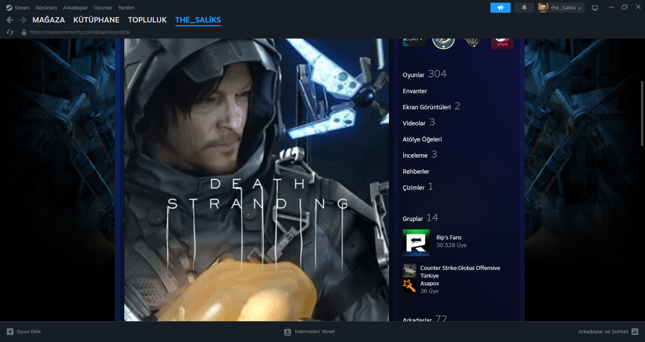Open the Arkadaşlar menu
The image size is (645, 342).
point(76,8)
